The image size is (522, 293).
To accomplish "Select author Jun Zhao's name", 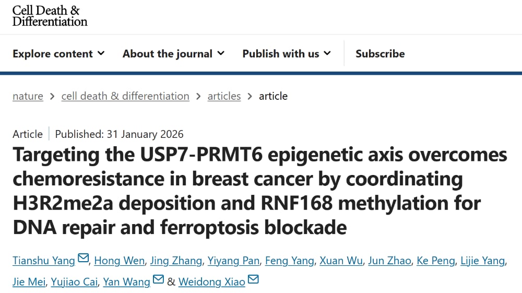I will [x=389, y=261].
